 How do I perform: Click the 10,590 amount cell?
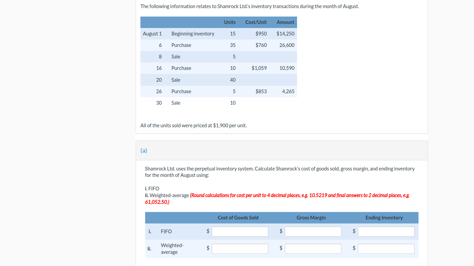[x=287, y=68]
